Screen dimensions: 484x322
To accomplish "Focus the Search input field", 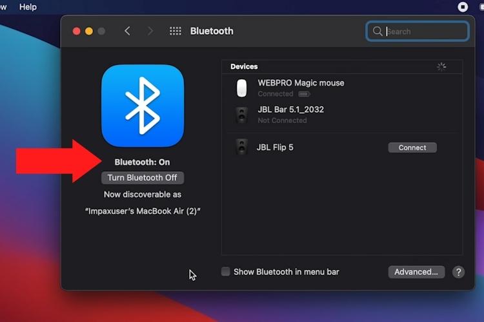I will 418,31.
